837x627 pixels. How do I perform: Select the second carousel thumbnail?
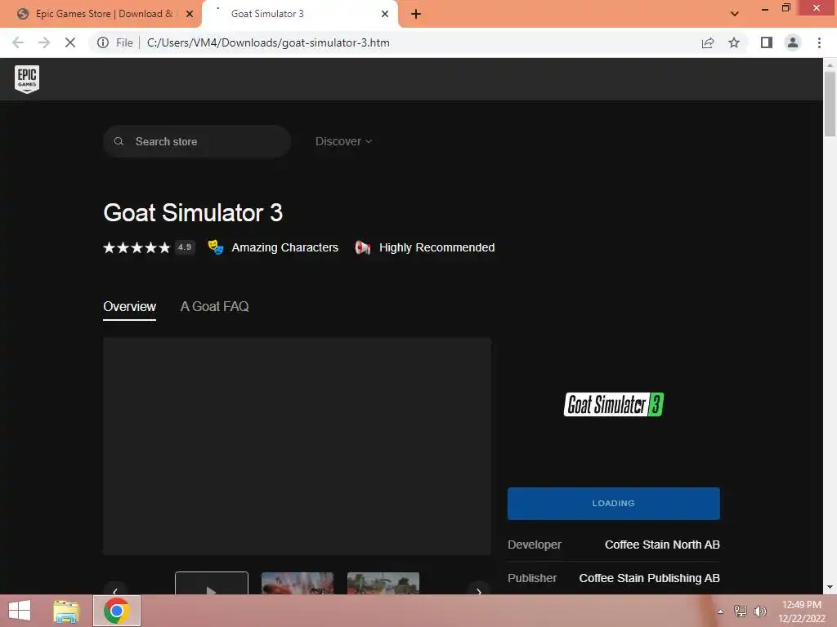298,583
